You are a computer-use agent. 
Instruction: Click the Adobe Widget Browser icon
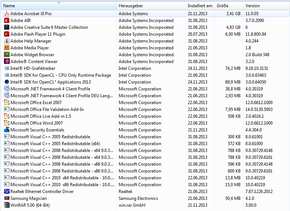[x=6, y=54]
